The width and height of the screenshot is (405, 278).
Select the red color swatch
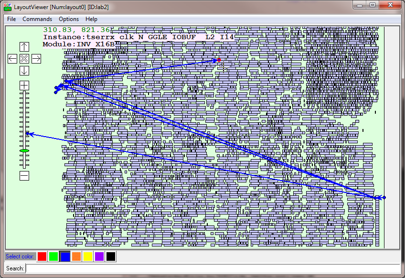[x=42, y=257]
